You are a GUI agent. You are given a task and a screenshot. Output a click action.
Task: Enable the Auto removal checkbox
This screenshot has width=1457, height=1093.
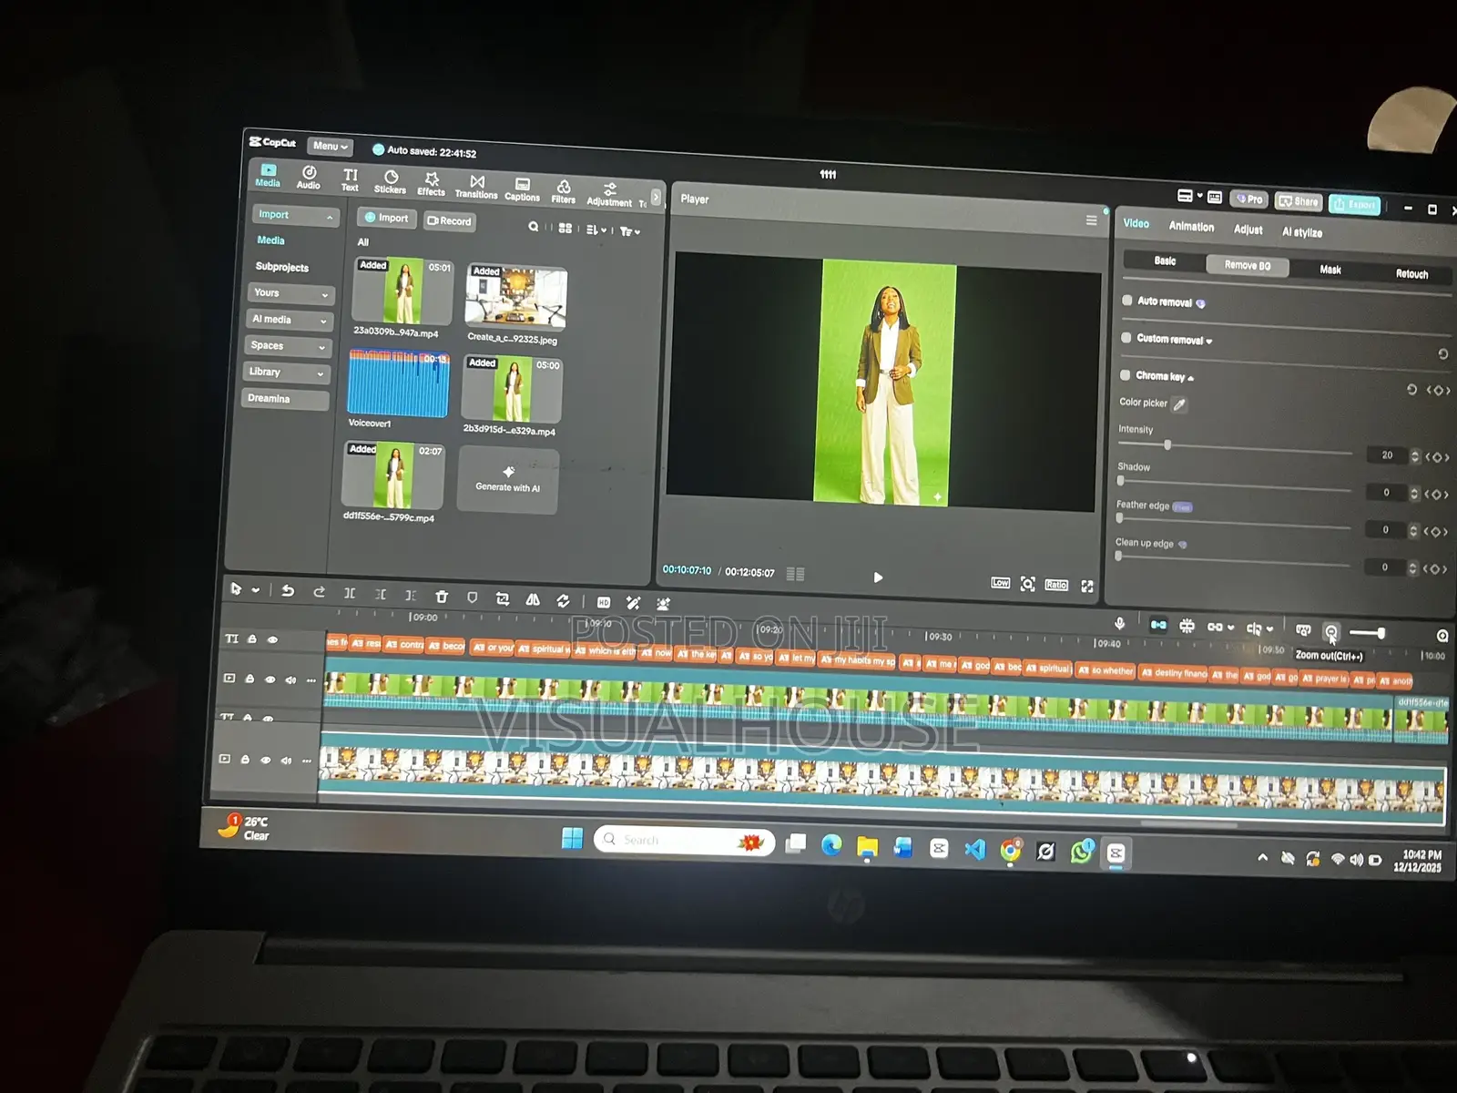pos(1127,300)
